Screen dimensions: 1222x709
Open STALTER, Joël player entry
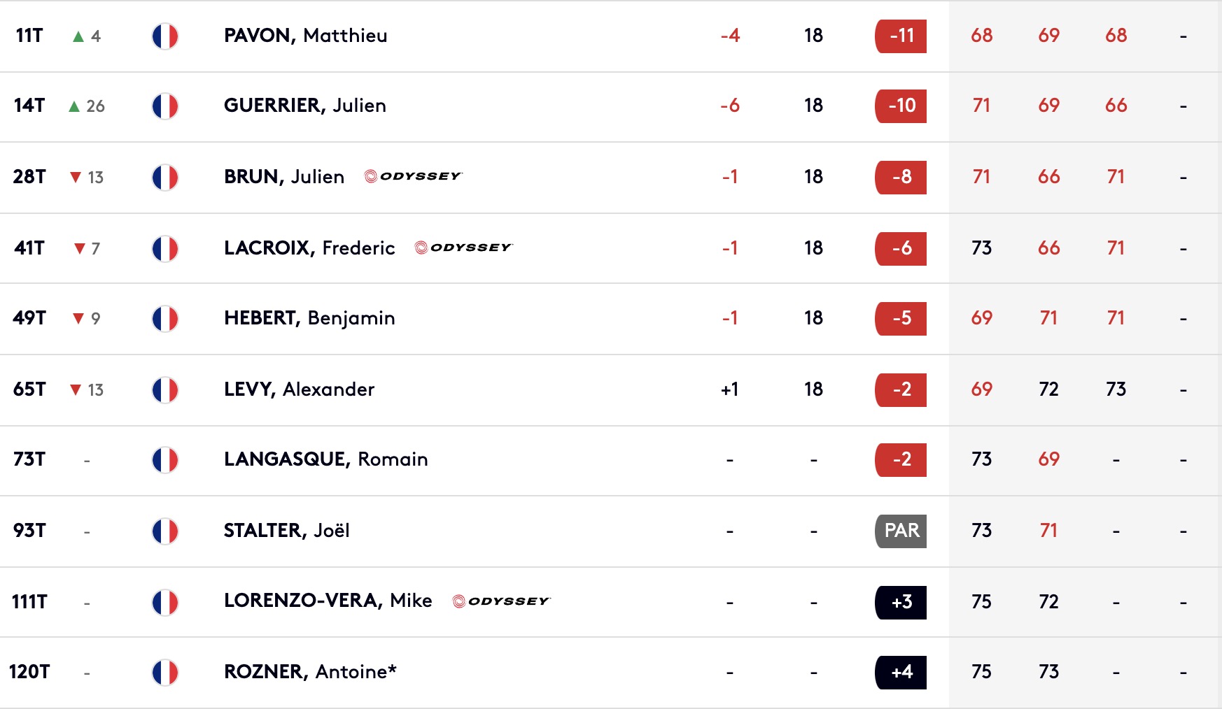(x=286, y=531)
